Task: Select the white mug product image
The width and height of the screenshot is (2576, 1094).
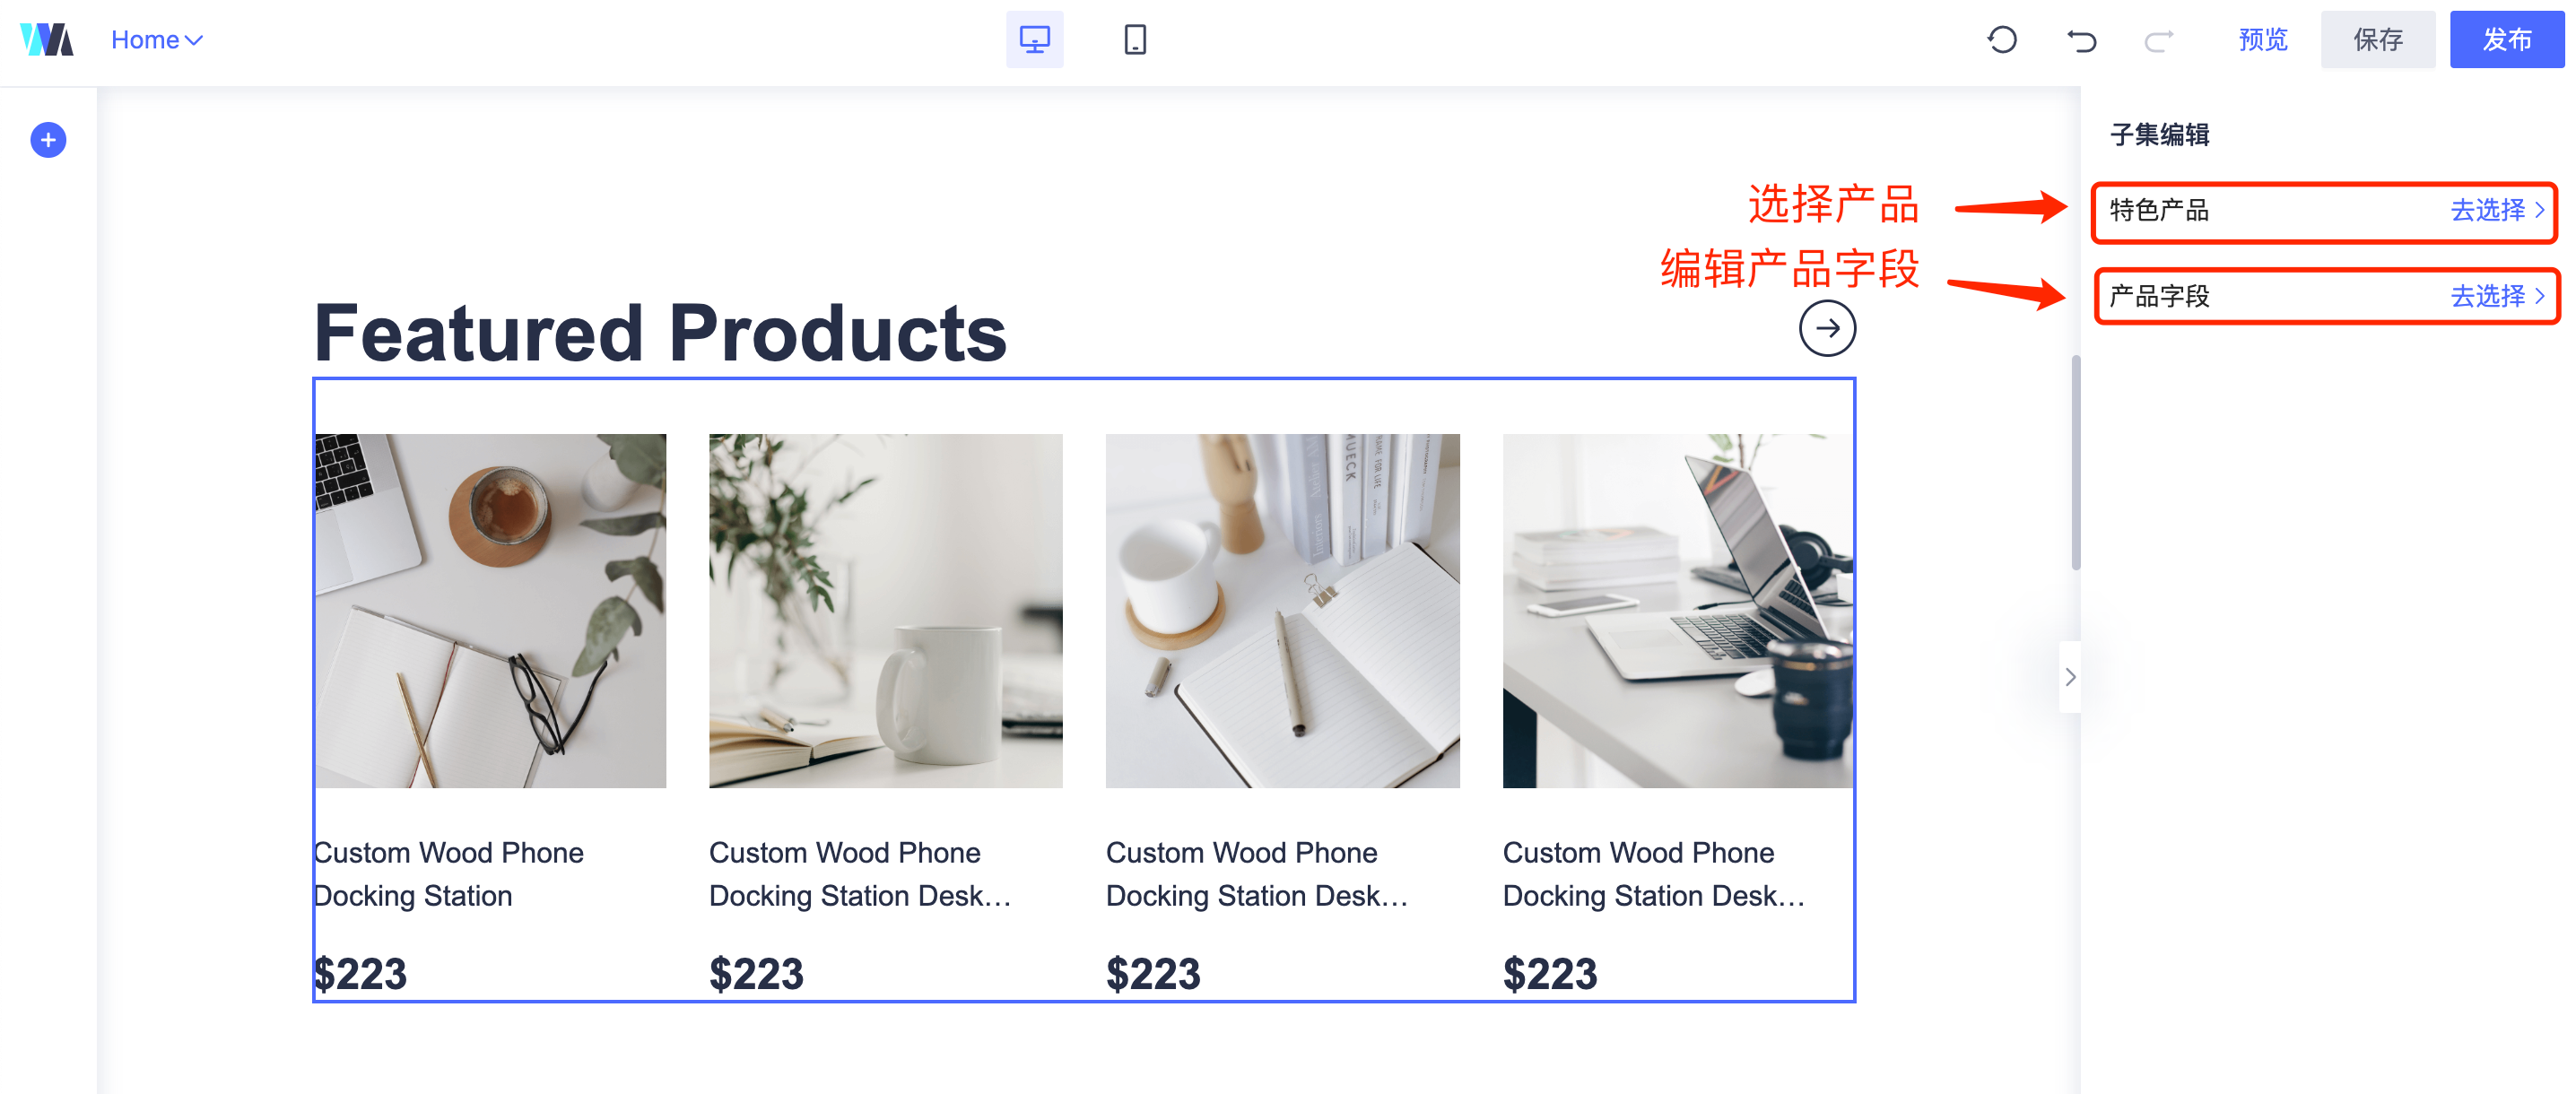Action: click(885, 610)
